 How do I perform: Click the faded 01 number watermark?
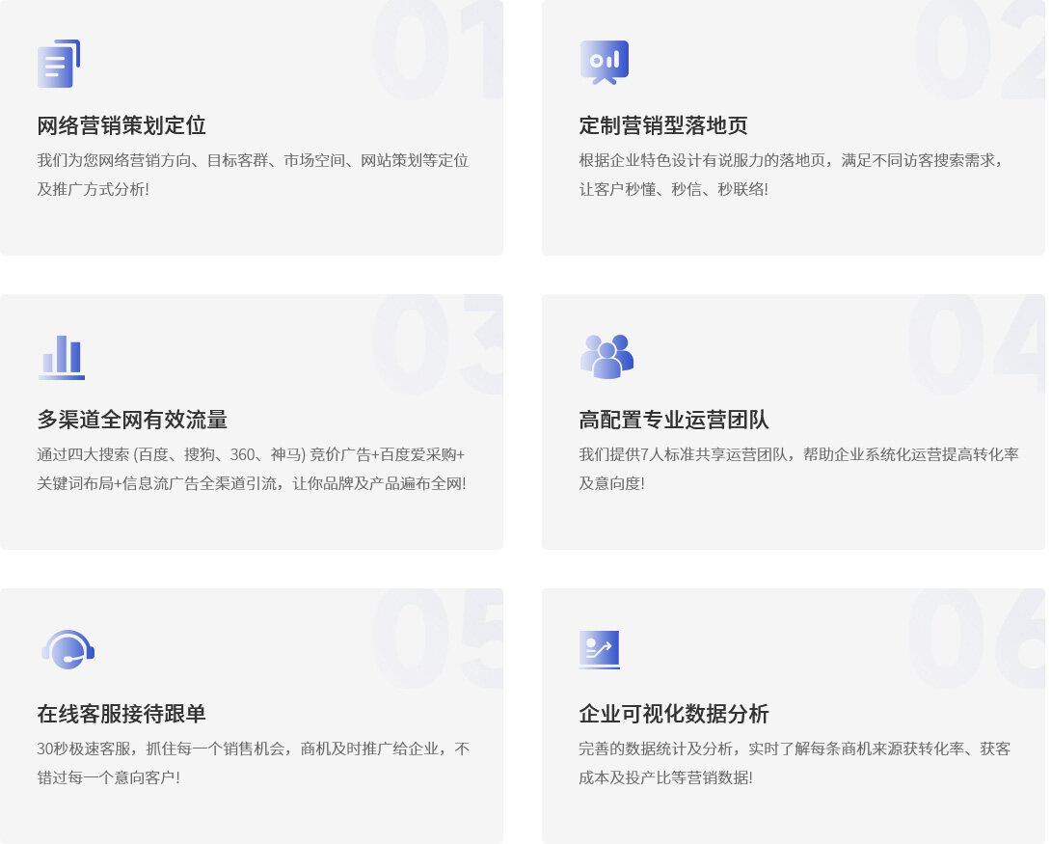pos(437,53)
